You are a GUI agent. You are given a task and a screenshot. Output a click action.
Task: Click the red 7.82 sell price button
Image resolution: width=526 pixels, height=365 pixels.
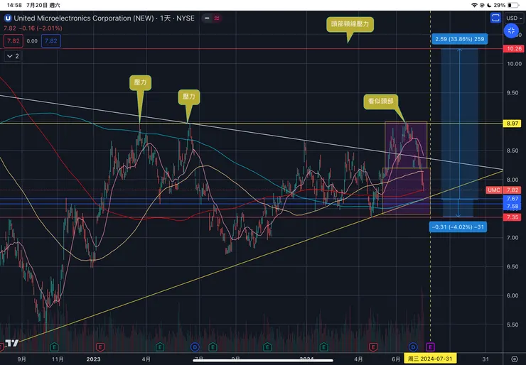(x=14, y=41)
